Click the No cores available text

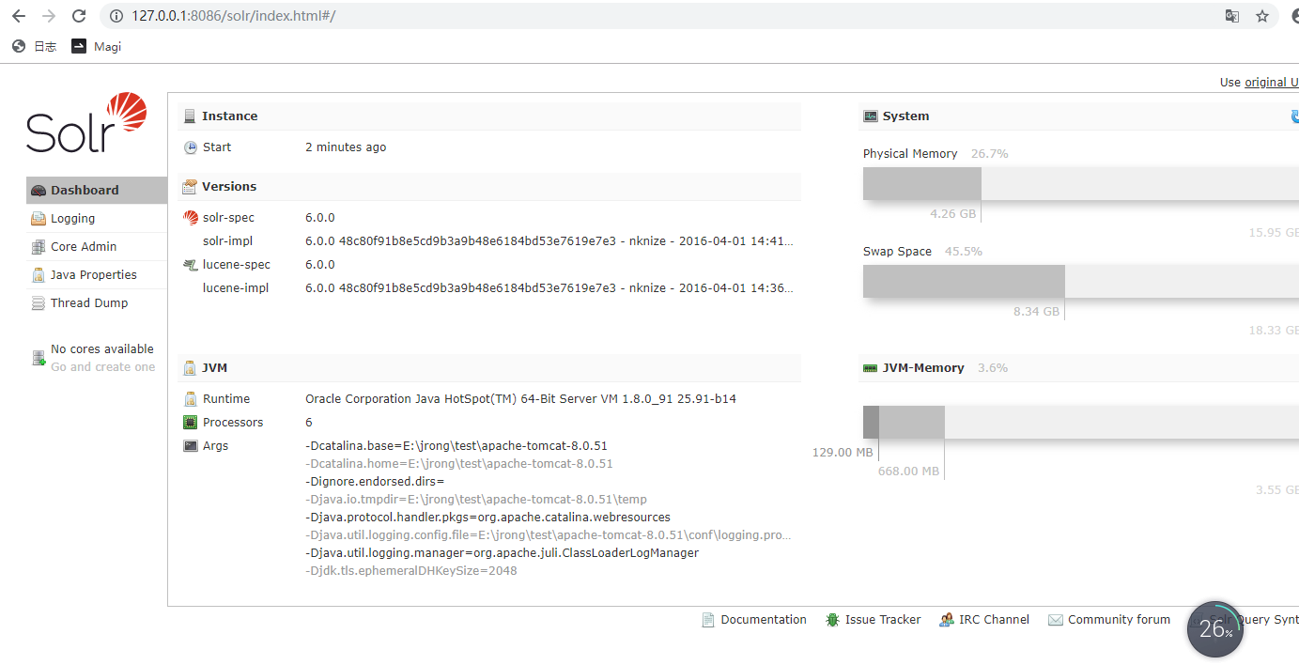coord(102,348)
